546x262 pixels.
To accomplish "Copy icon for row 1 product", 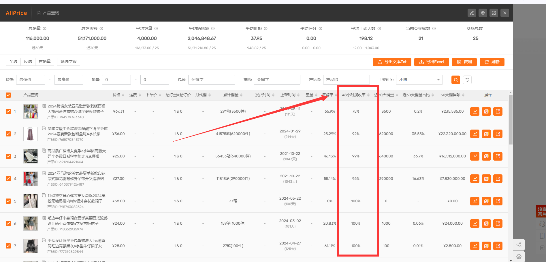I will pos(486,111).
